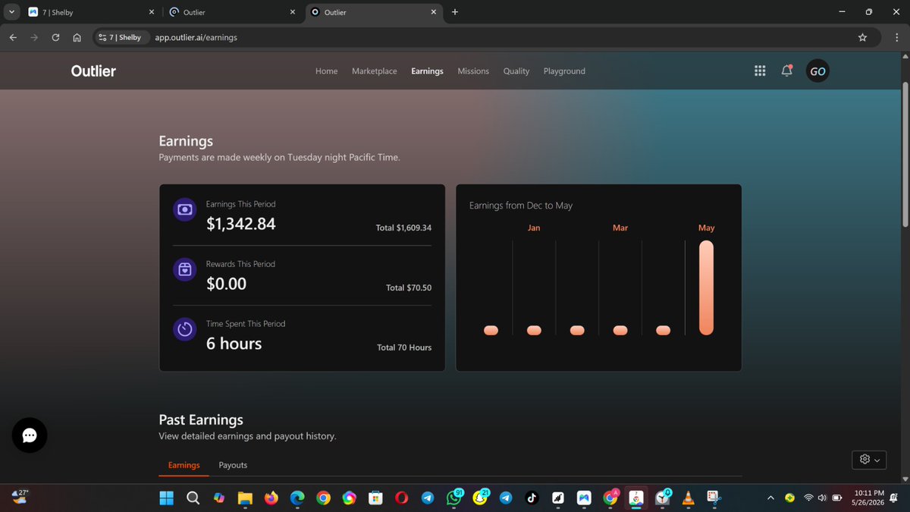
Task: Open VLC media player from the taskbar
Action: click(x=688, y=498)
